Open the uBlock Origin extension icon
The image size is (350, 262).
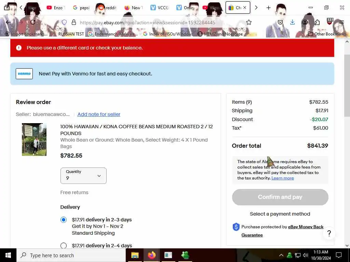(330, 21)
